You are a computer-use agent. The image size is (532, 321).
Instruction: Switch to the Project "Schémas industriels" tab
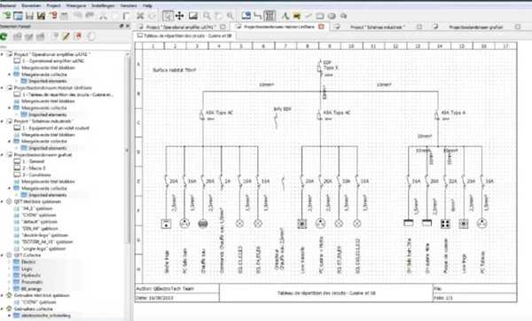[377, 27]
